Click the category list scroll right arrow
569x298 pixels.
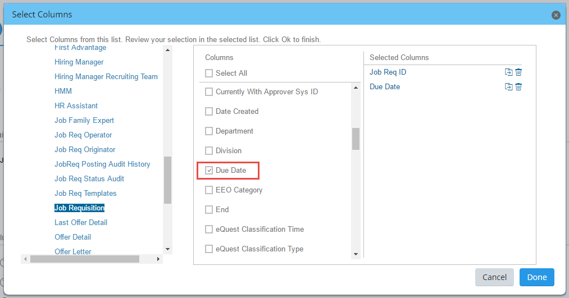coord(158,259)
